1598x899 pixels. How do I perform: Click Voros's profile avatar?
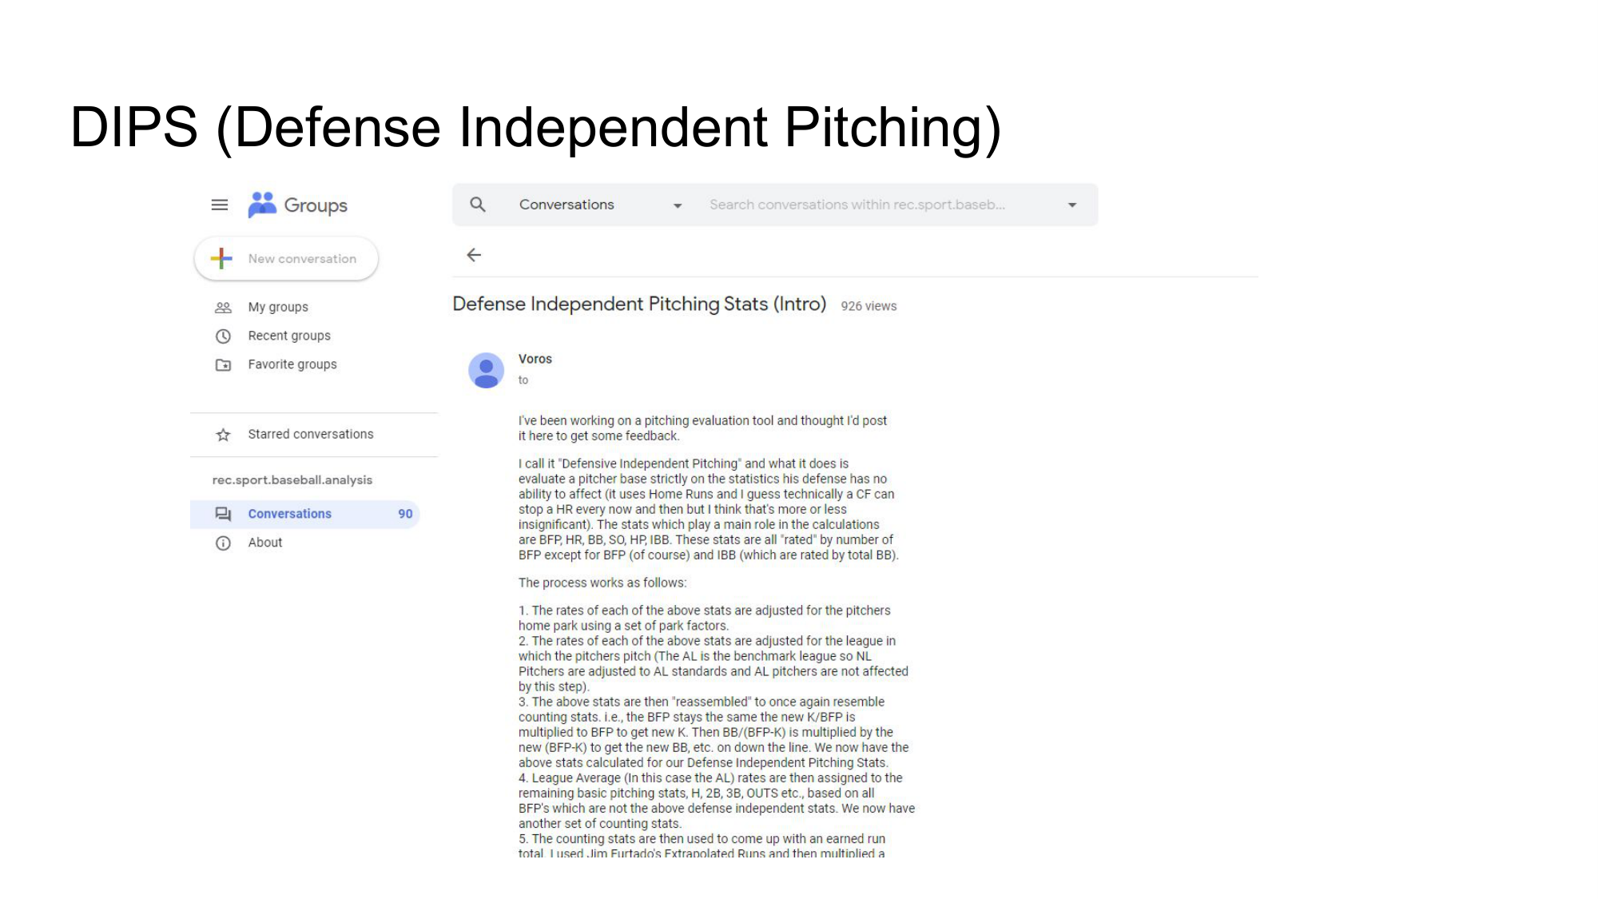click(486, 371)
